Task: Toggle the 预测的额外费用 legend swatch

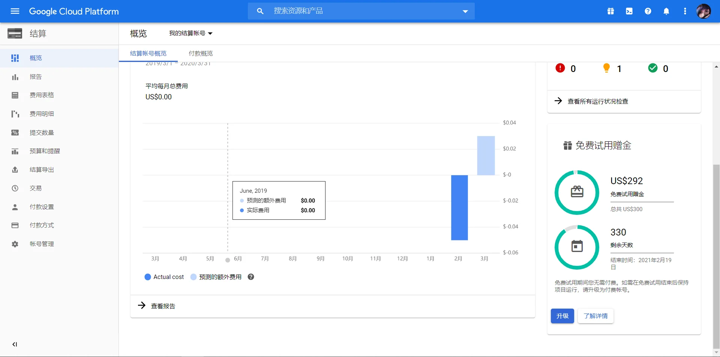Action: point(193,277)
